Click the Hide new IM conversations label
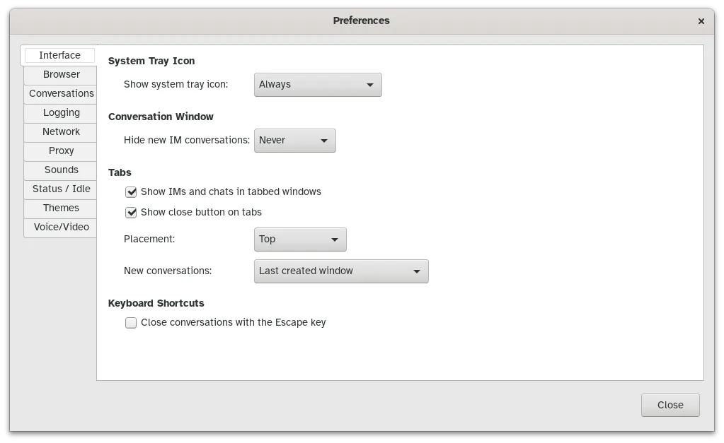Image resolution: width=724 pixels, height=443 pixels. (187, 140)
